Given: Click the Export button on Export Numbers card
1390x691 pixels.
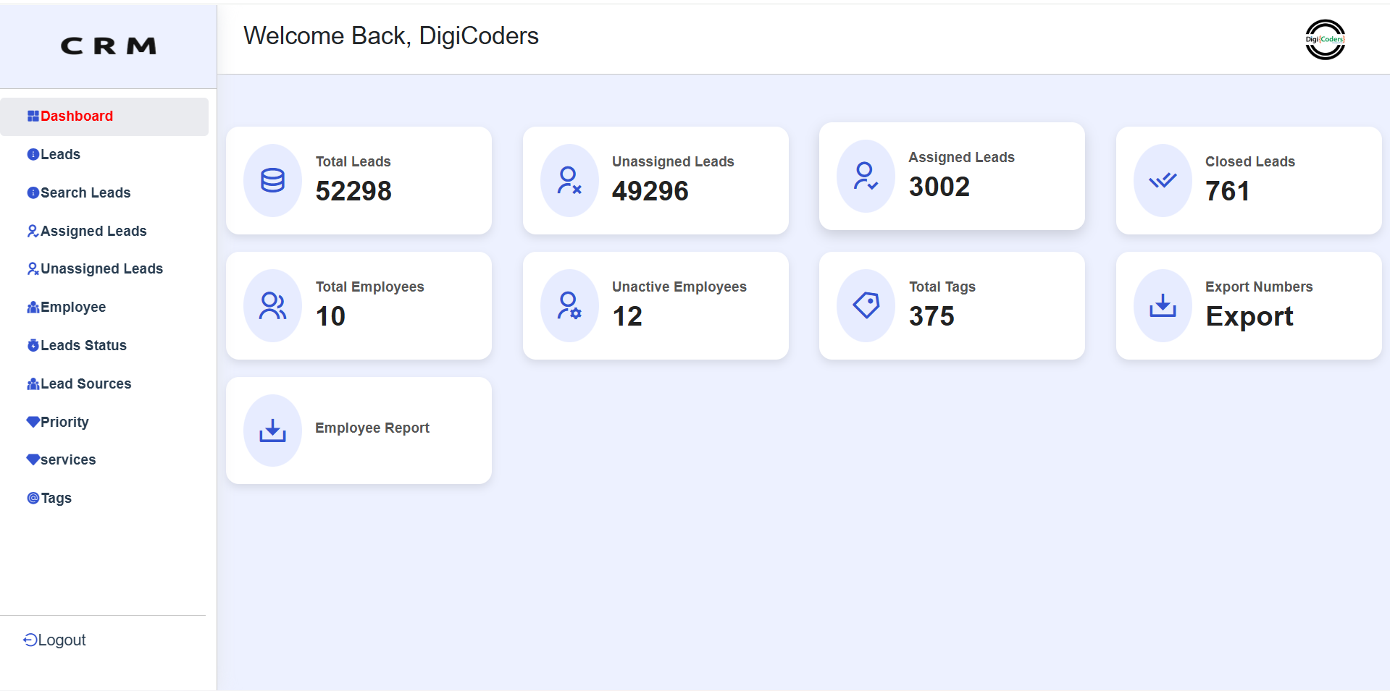Looking at the screenshot, I should click(x=1249, y=316).
